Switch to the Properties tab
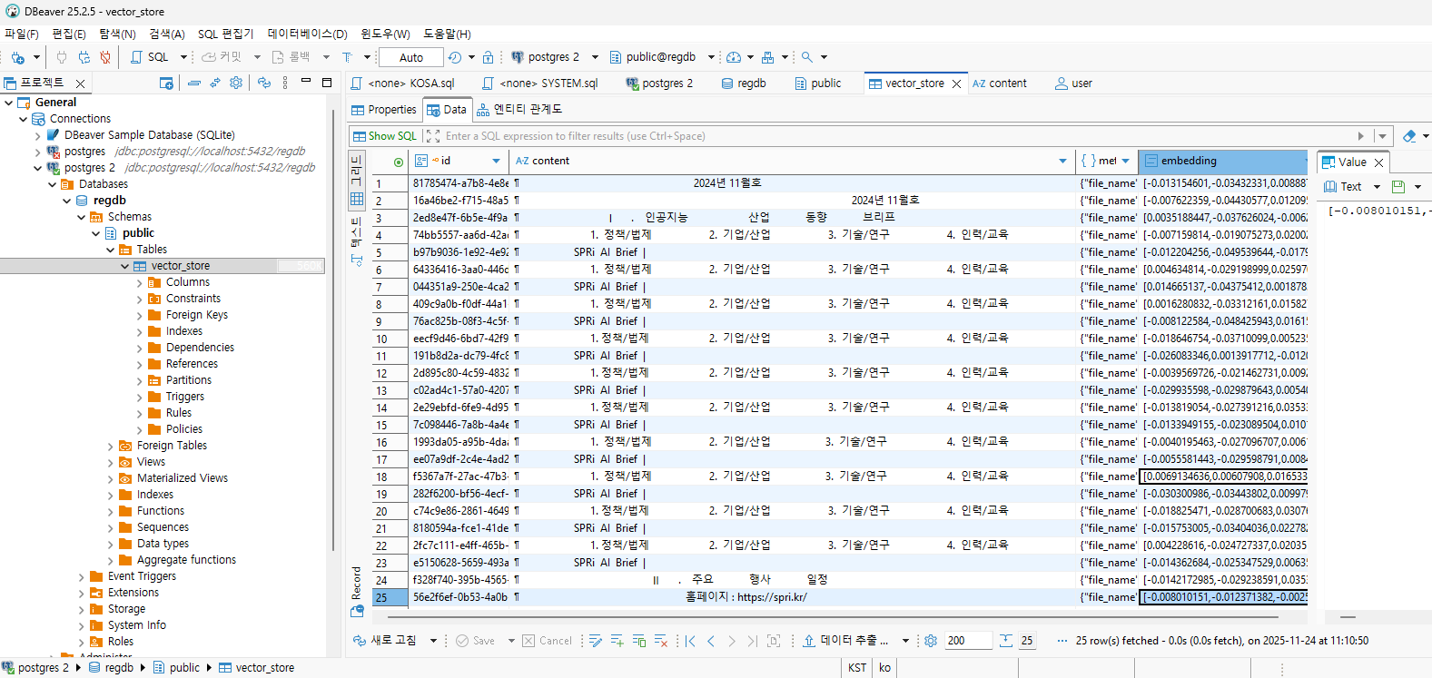 [x=384, y=110]
